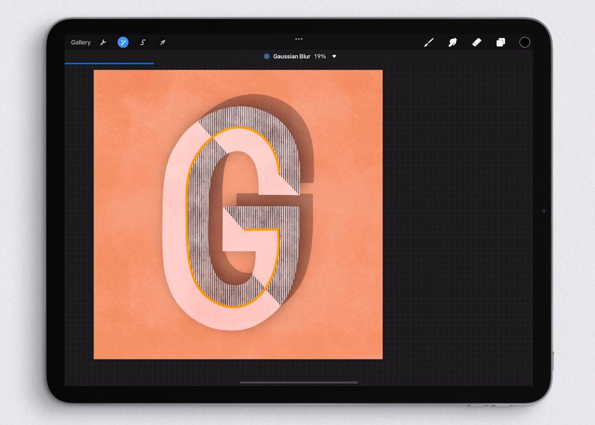Return to the Gallery
The width and height of the screenshot is (595, 425).
click(x=80, y=42)
